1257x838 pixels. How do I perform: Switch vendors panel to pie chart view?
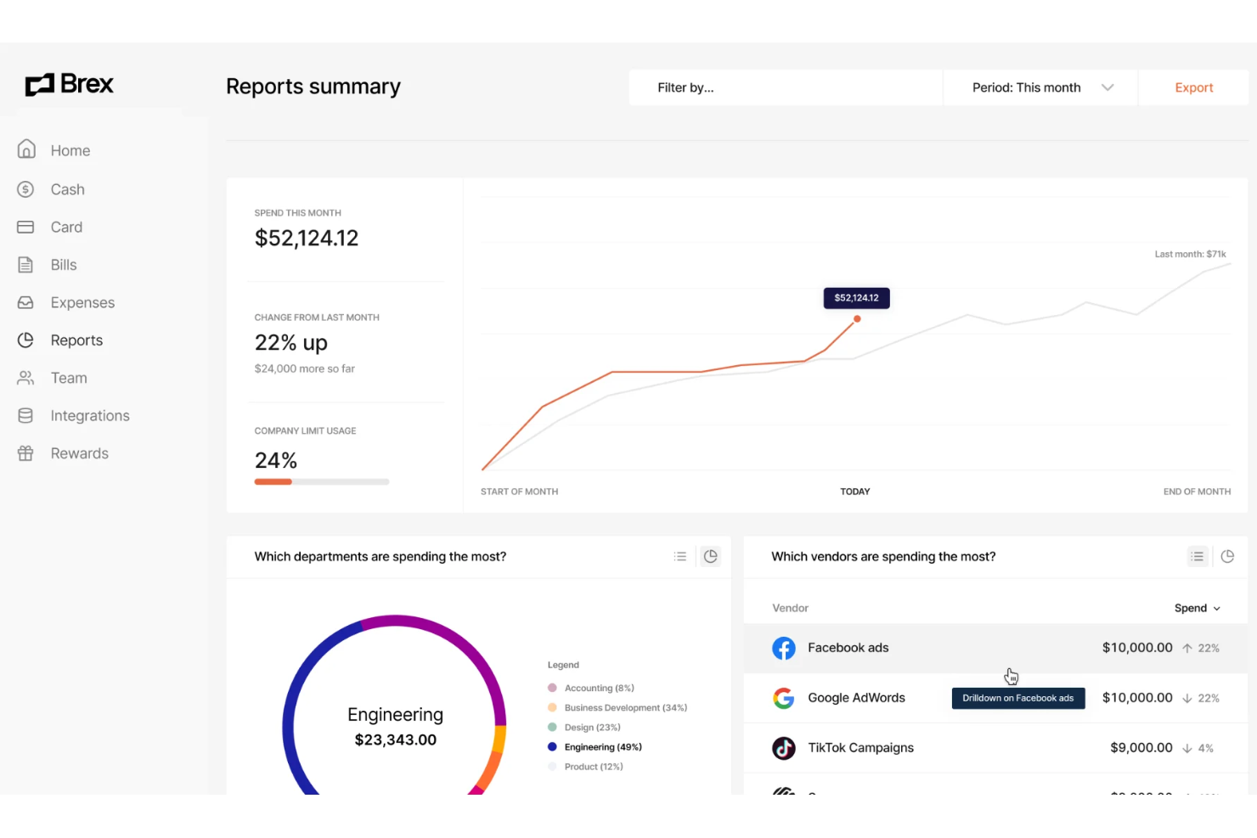1227,556
